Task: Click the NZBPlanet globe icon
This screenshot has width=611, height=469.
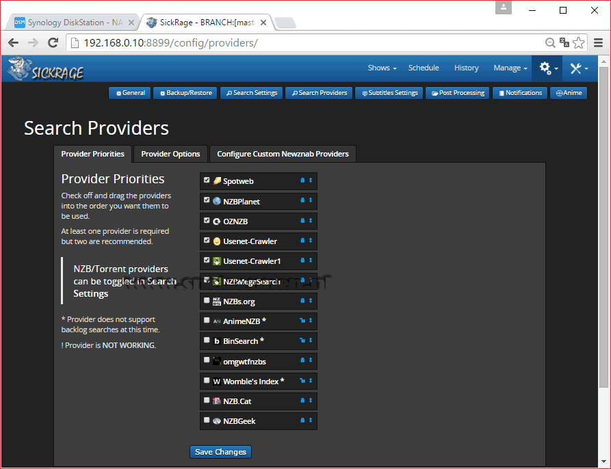Action: pos(217,201)
